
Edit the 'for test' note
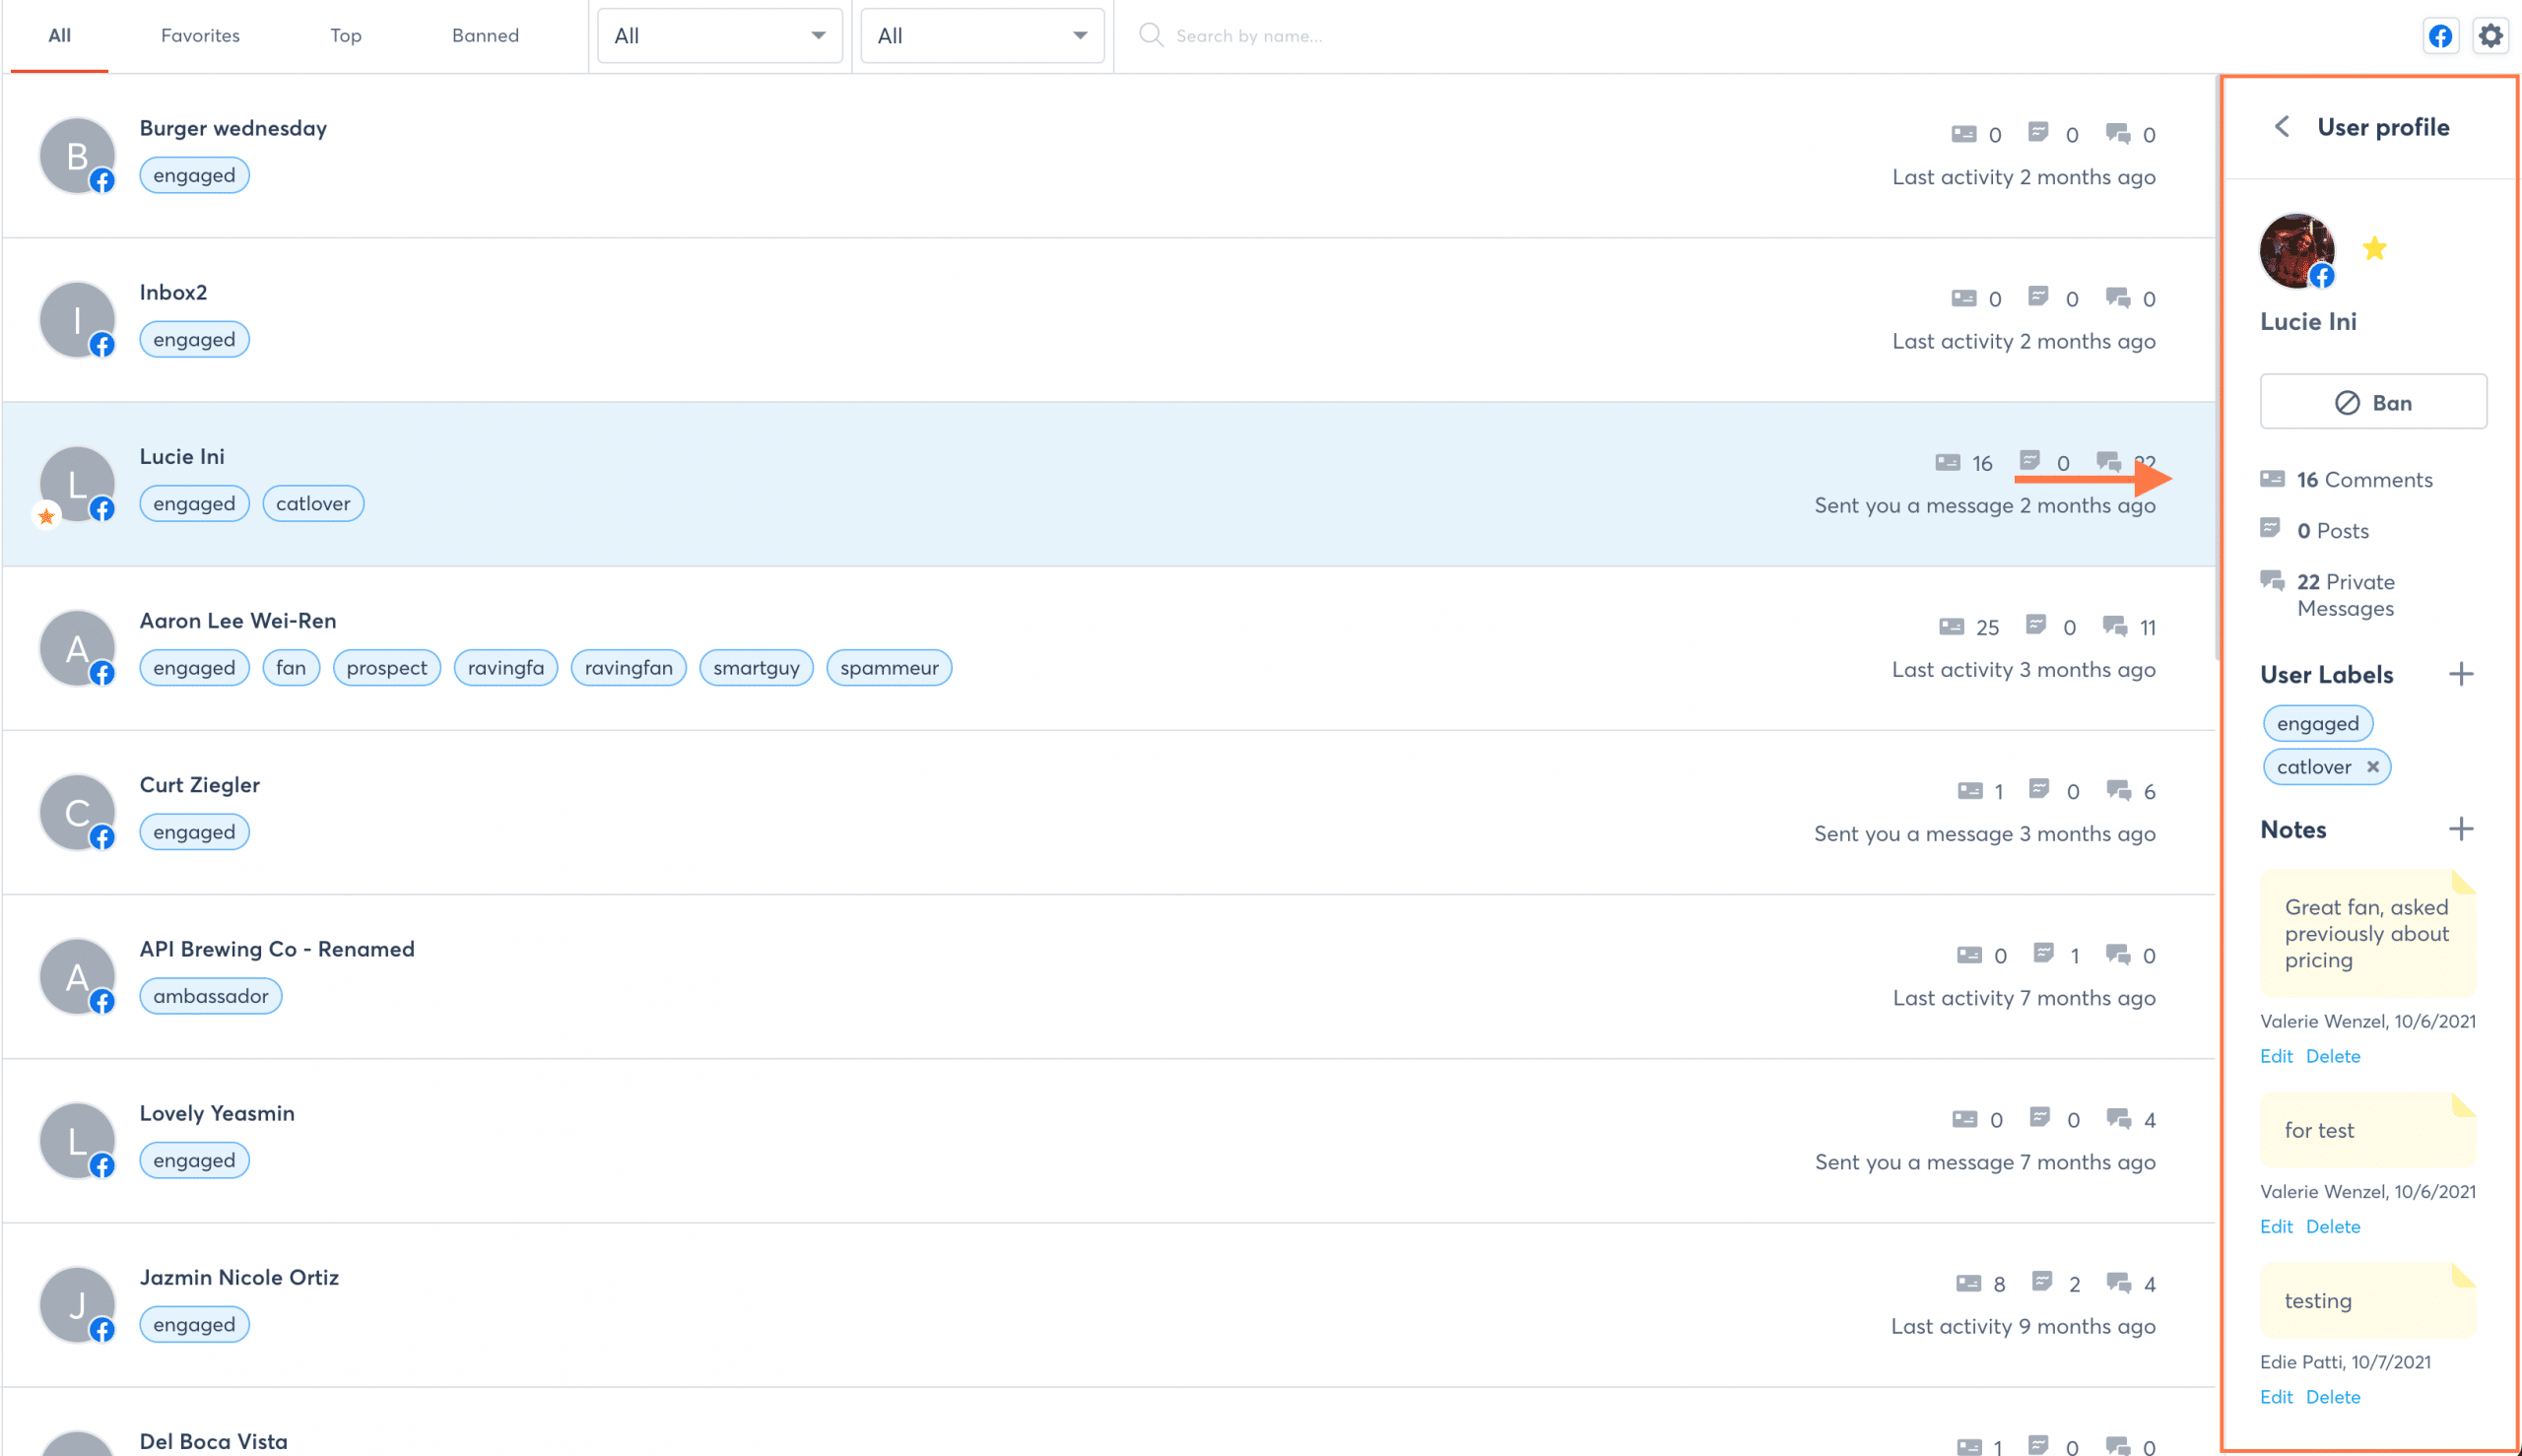(2276, 1226)
